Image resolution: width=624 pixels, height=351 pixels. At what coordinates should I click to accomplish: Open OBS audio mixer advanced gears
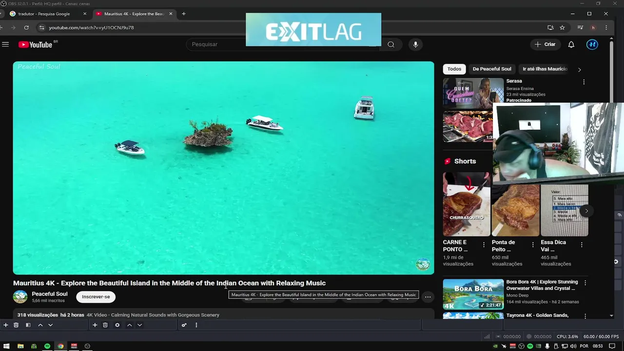[184, 325]
